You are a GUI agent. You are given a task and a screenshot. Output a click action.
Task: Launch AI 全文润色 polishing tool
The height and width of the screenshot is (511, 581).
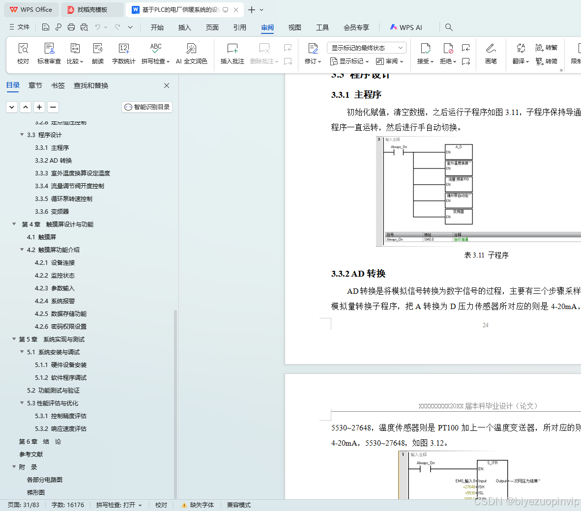tap(191, 54)
